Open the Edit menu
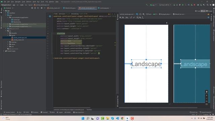This screenshot has height=121, width=215. (x=8, y=2)
